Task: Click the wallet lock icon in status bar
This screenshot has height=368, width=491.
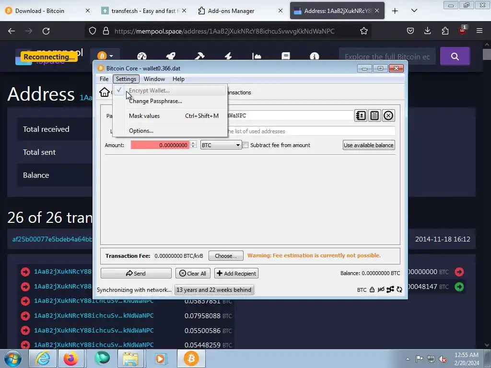Action: [x=372, y=290]
